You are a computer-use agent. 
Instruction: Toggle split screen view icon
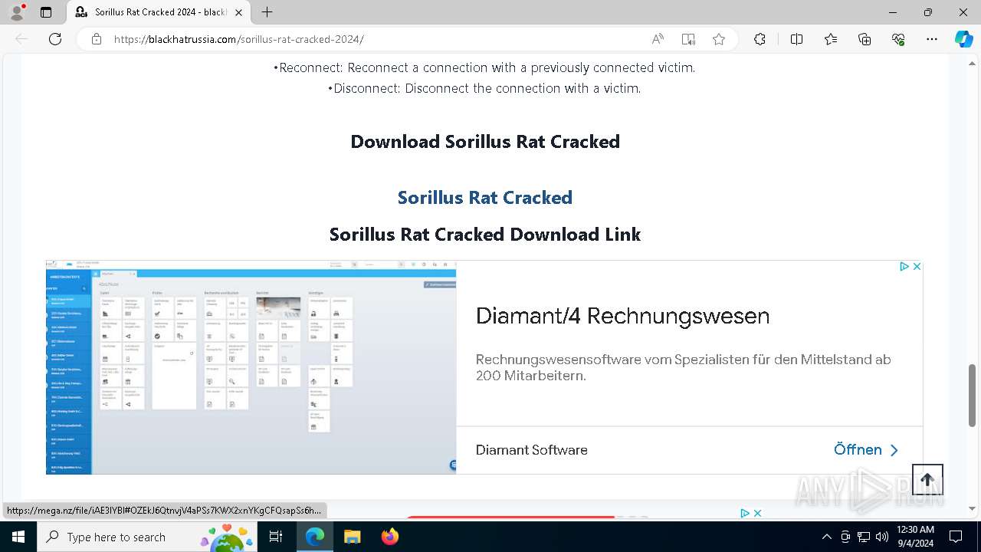coord(796,39)
